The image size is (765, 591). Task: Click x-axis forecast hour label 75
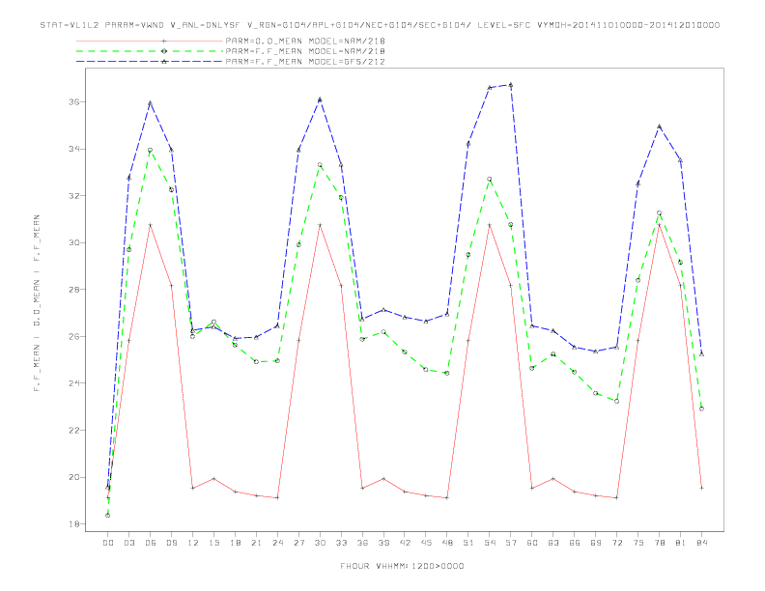point(638,543)
